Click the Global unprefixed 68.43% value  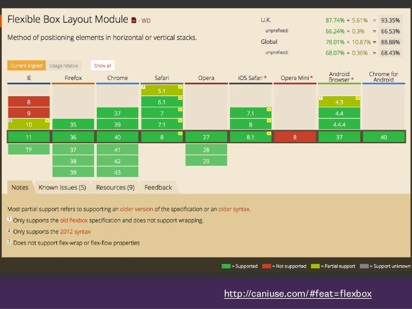(x=390, y=53)
